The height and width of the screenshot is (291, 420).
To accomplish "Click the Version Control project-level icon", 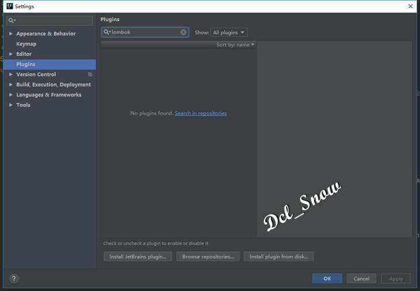I will 90,74.
